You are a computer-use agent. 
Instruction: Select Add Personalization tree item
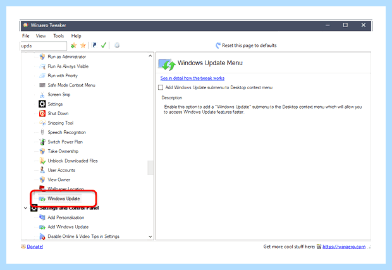[x=66, y=218]
